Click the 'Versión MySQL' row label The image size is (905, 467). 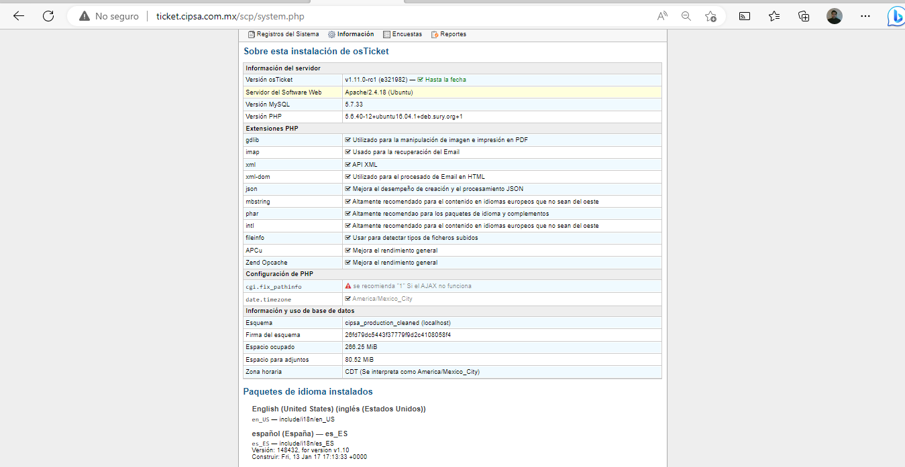(268, 105)
